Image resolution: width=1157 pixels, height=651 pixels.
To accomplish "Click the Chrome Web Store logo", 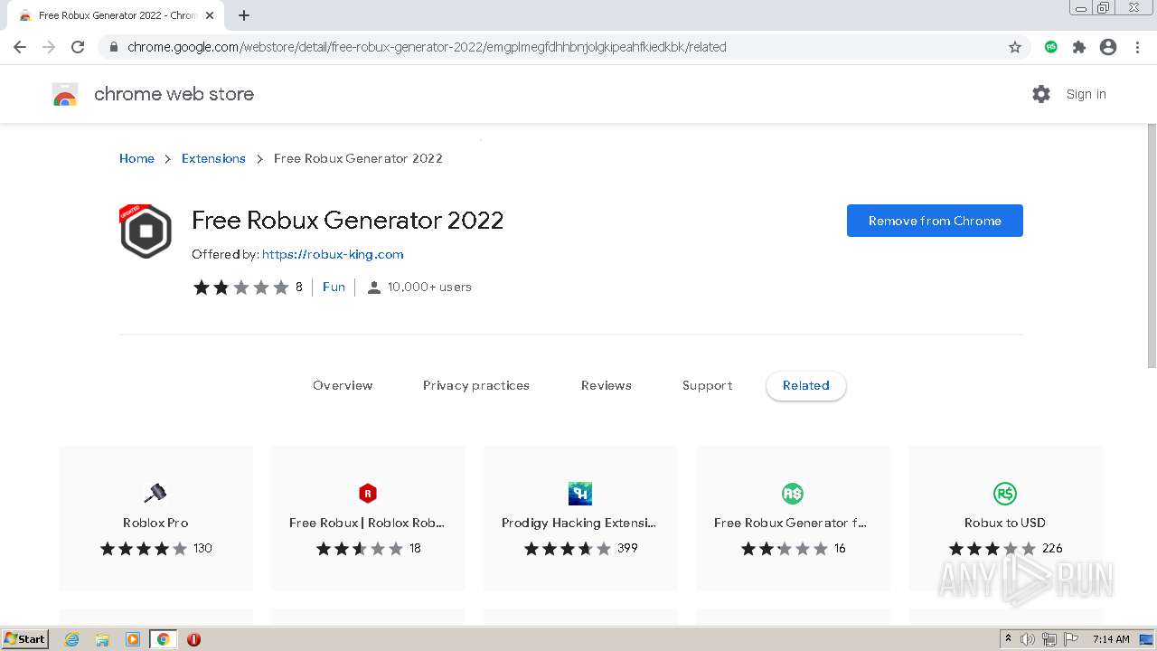I will point(65,94).
